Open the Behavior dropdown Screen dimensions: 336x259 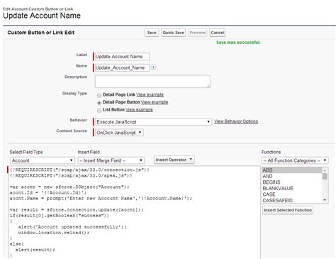pyautogui.click(x=153, y=122)
